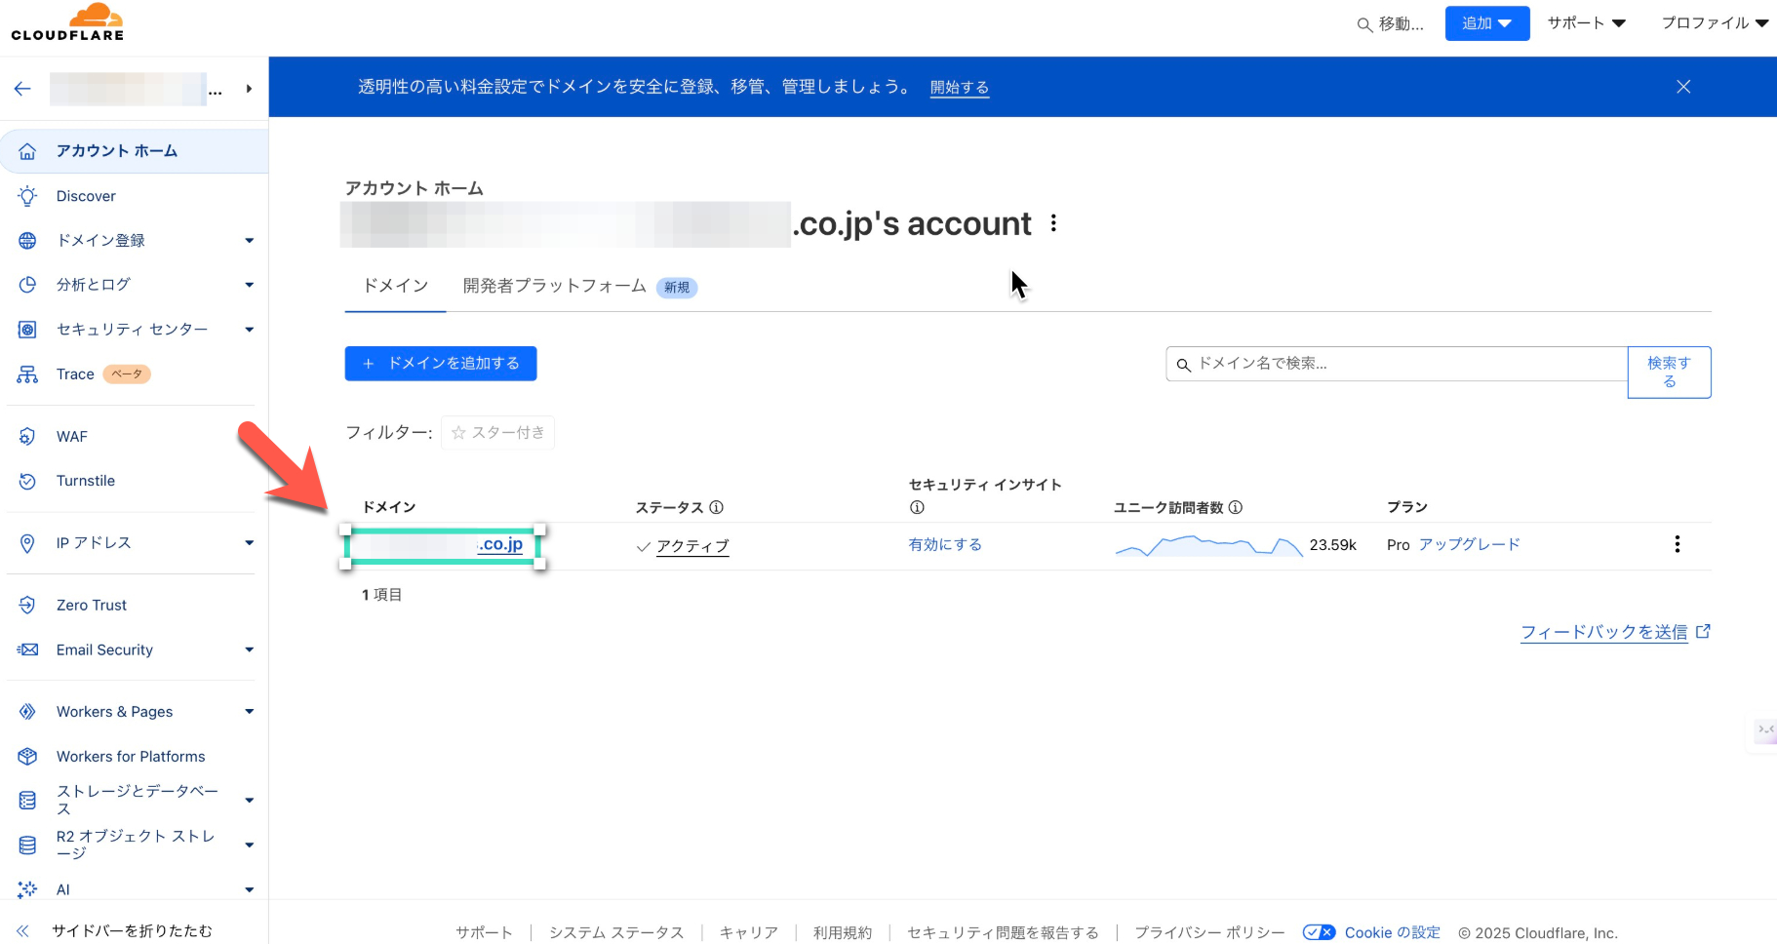Close the blue promotional banner
This screenshot has height=944, width=1777.
coord(1683,87)
